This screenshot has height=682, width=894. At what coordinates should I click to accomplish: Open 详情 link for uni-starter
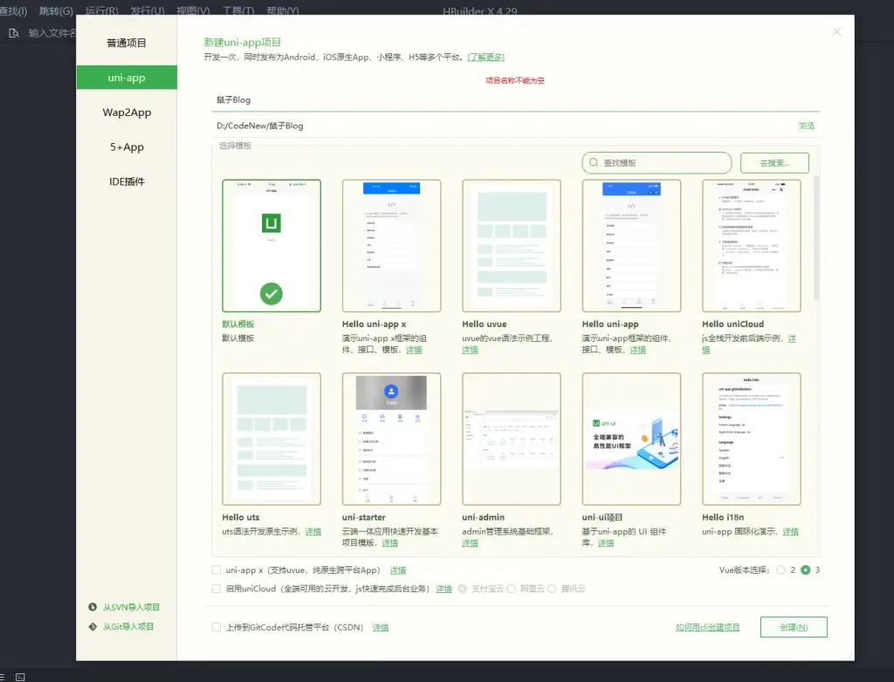click(390, 543)
